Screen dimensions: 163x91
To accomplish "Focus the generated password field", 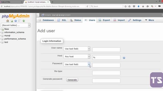I will 106,81.
